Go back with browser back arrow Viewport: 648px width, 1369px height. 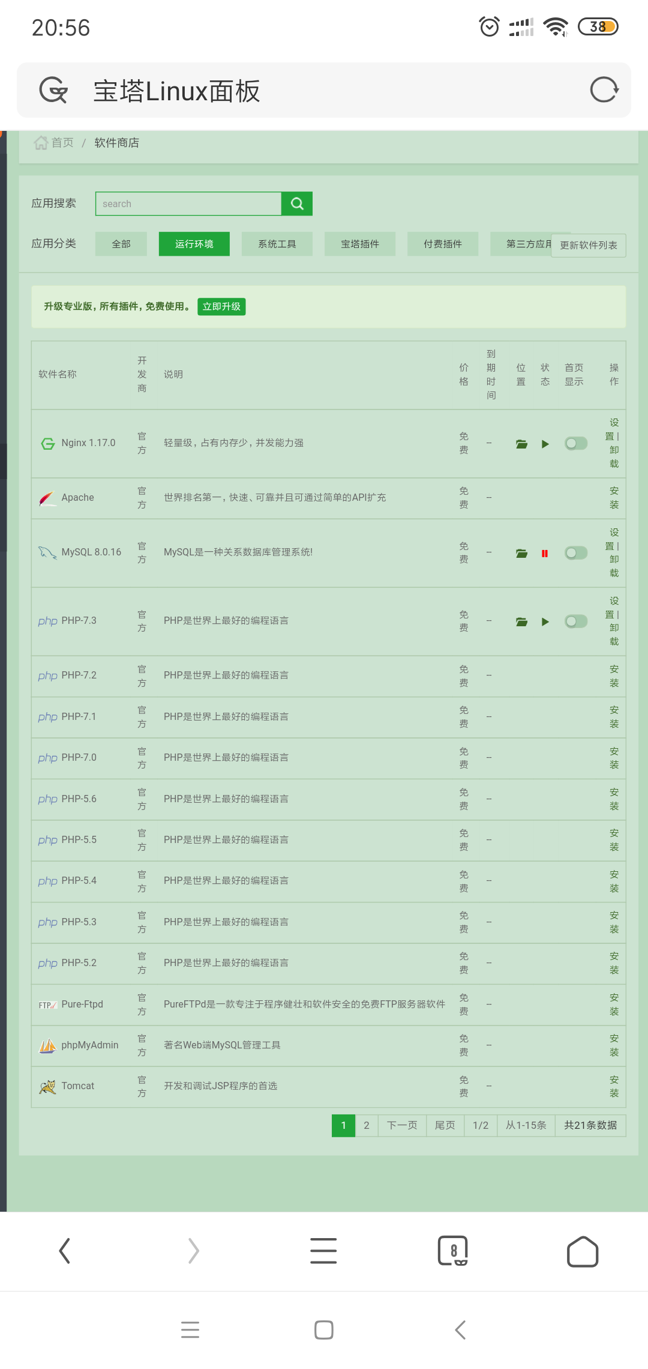pyautogui.click(x=65, y=1251)
